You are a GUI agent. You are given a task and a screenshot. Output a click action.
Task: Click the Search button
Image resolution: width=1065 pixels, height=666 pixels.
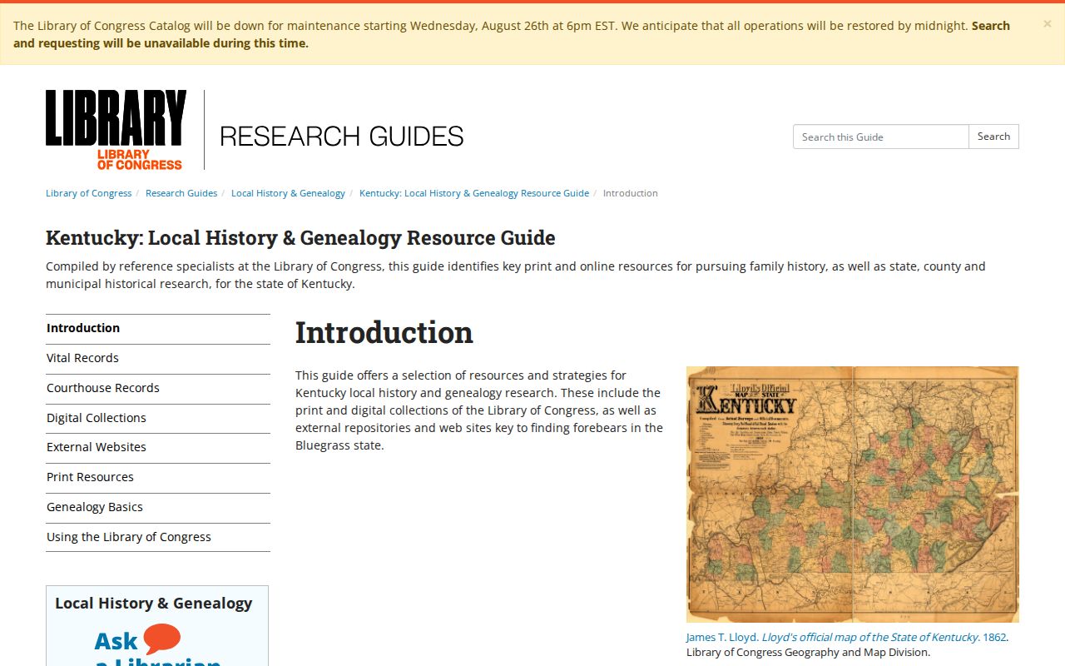click(993, 137)
